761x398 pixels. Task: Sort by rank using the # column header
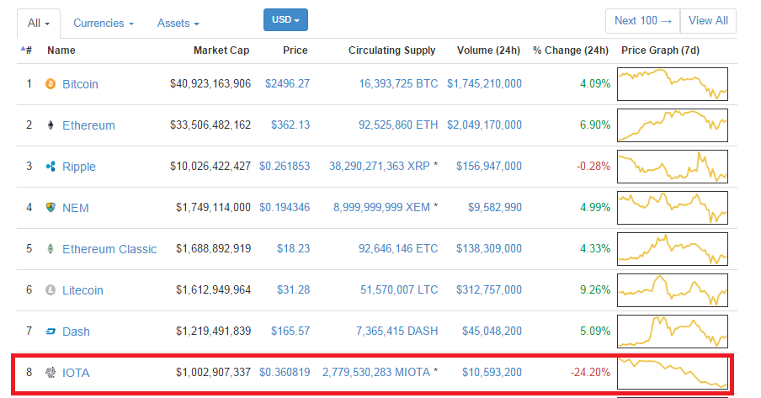[27, 50]
